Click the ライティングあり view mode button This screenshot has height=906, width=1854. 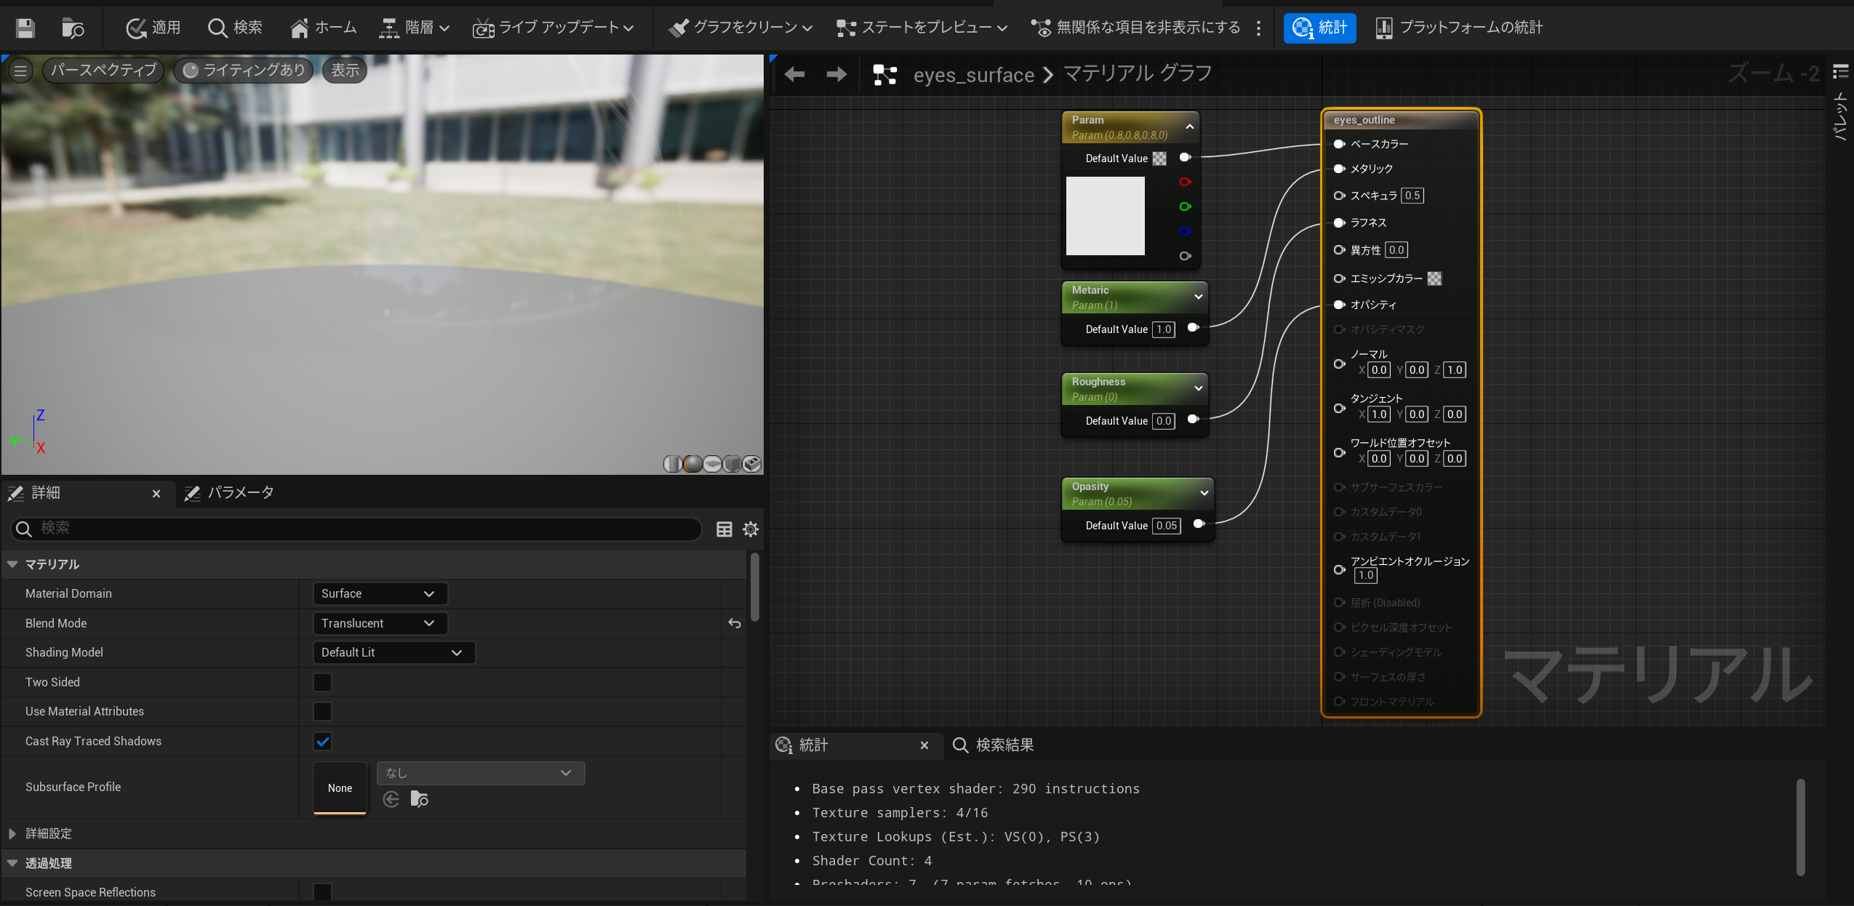click(244, 71)
